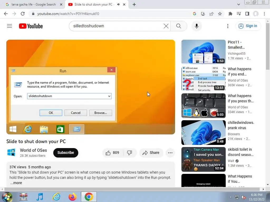
Task: Click the YouTube search magnifier button
Action: pos(179,26)
